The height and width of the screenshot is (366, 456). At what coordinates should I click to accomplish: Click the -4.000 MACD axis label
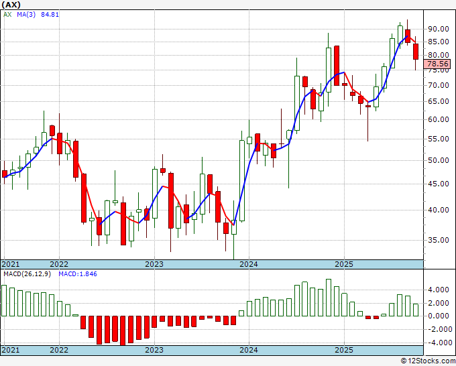pos(439,343)
